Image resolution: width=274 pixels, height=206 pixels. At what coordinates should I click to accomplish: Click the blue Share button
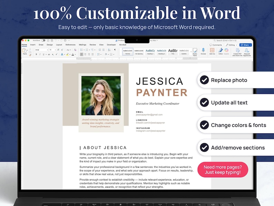245,45
